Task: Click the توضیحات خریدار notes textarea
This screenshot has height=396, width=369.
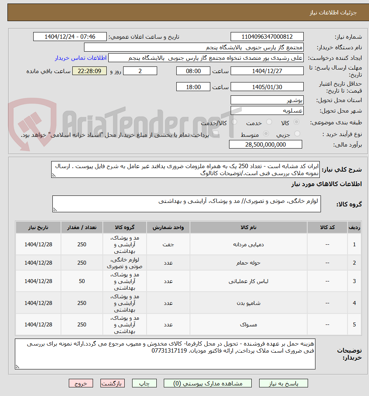Action: (165, 354)
